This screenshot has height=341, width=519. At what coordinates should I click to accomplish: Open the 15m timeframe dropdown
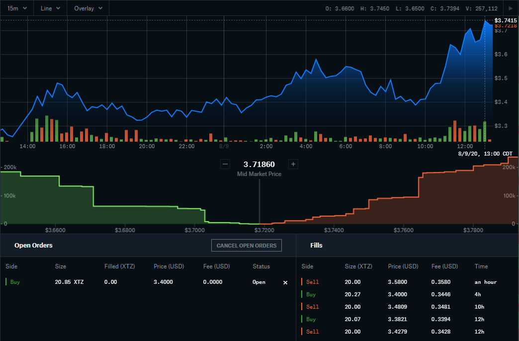click(17, 8)
